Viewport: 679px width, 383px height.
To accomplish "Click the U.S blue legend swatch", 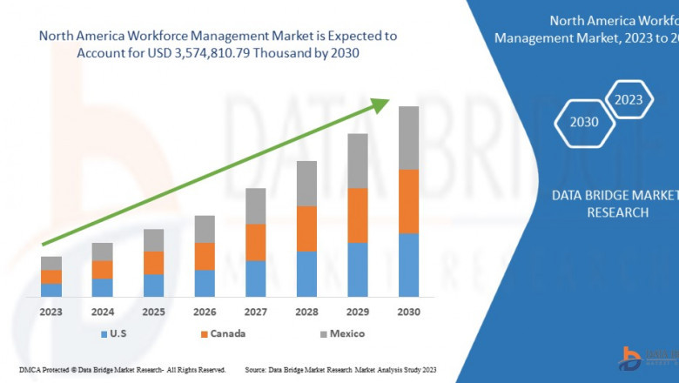I will pyautogui.click(x=104, y=334).
